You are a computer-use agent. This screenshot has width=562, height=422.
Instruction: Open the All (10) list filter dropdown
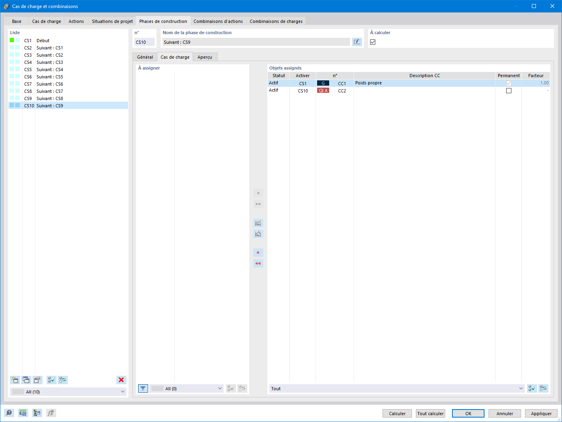(68, 392)
